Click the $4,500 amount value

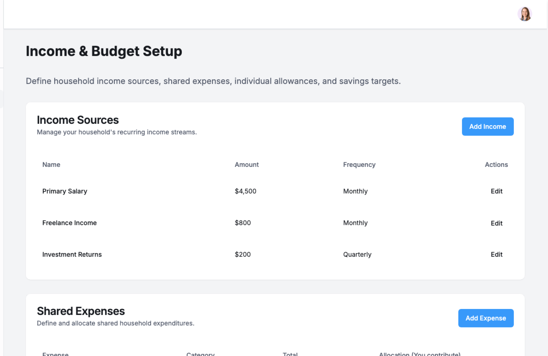245,191
